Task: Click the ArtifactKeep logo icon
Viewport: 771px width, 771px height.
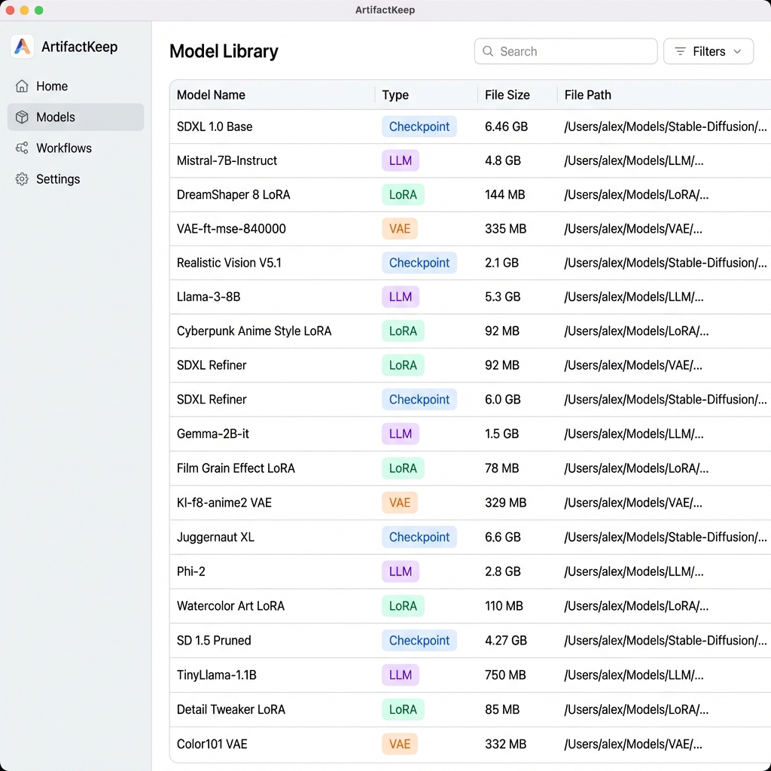Action: 23,47
